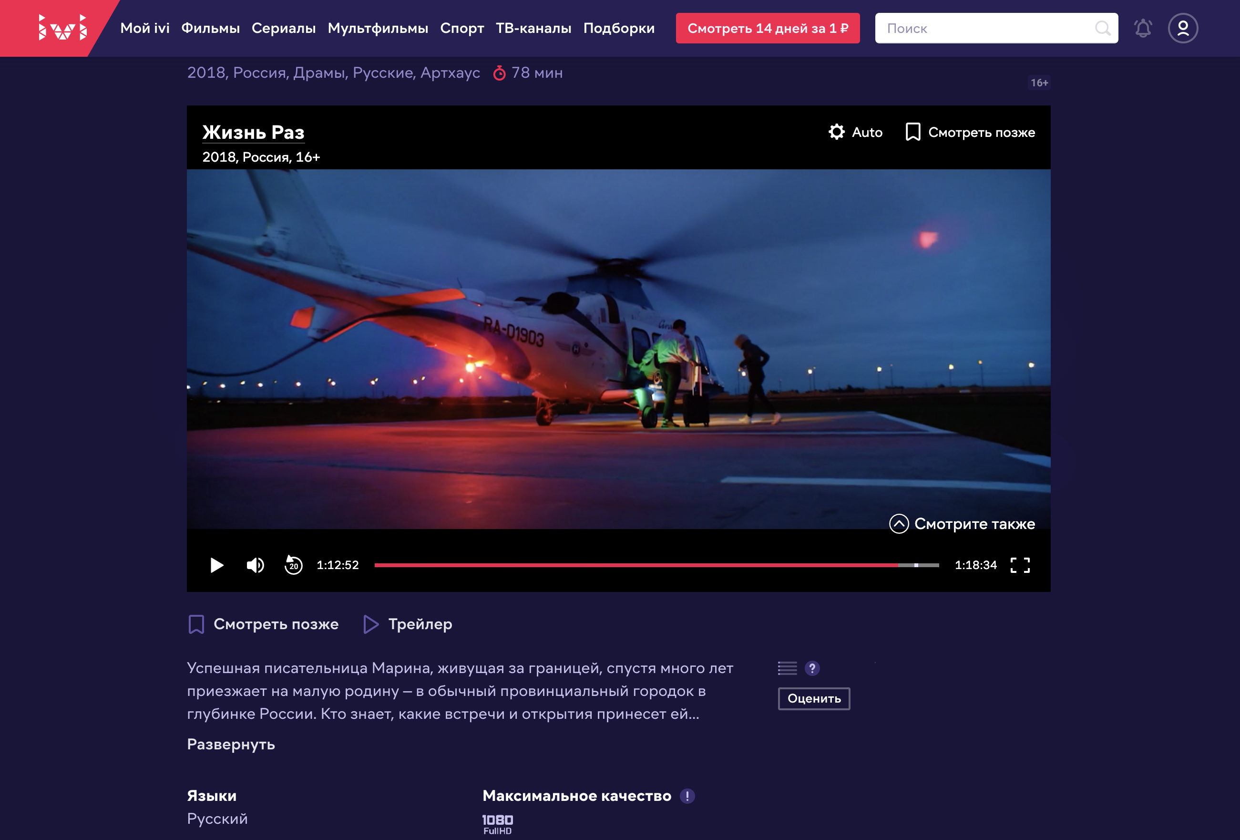Click the 2018 year link

206,73
